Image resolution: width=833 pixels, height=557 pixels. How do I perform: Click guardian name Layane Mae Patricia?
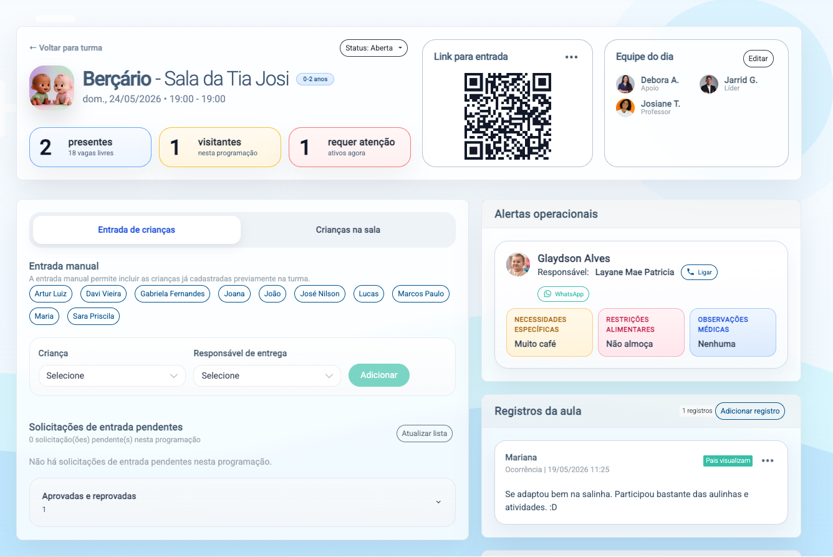pyautogui.click(x=635, y=272)
